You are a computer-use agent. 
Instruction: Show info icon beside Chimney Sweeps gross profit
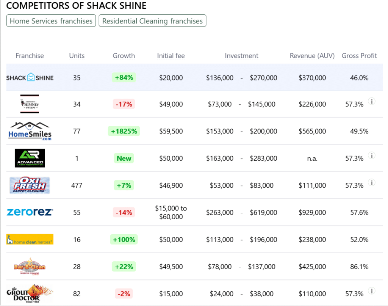point(371,101)
